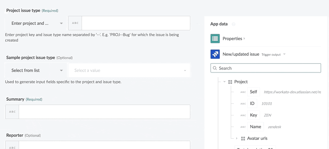Click the Properties list icon

pyautogui.click(x=215, y=39)
